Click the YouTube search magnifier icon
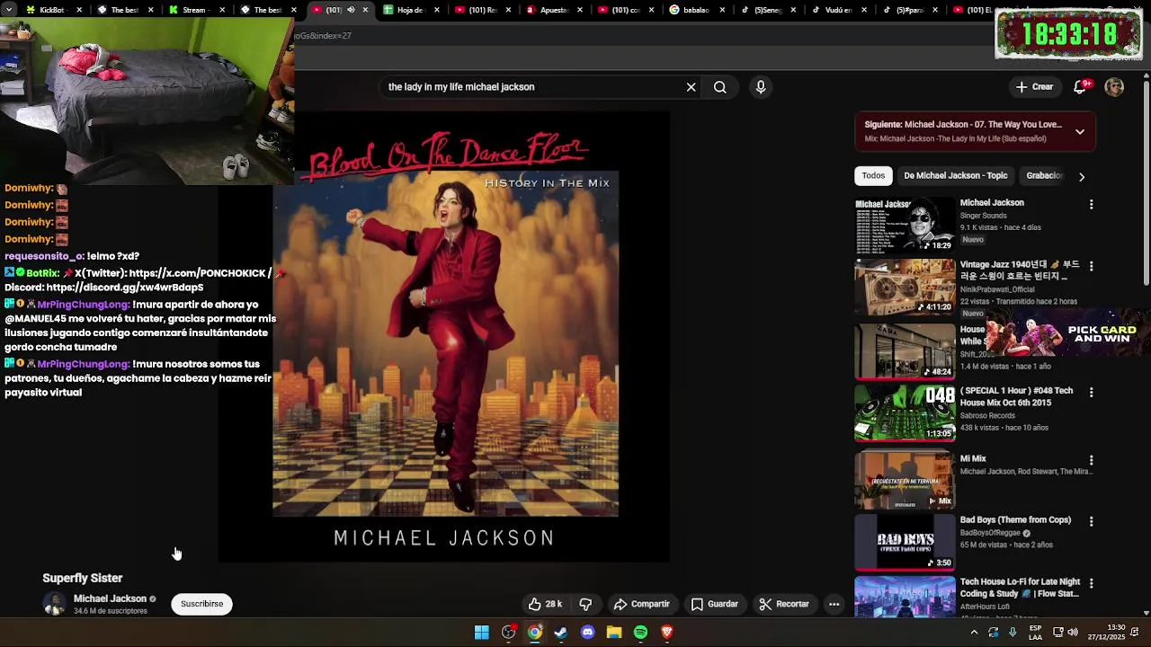Screen dimensions: 1151x647 (720, 87)
